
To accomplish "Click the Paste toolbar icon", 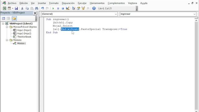I will tap(32, 8).
